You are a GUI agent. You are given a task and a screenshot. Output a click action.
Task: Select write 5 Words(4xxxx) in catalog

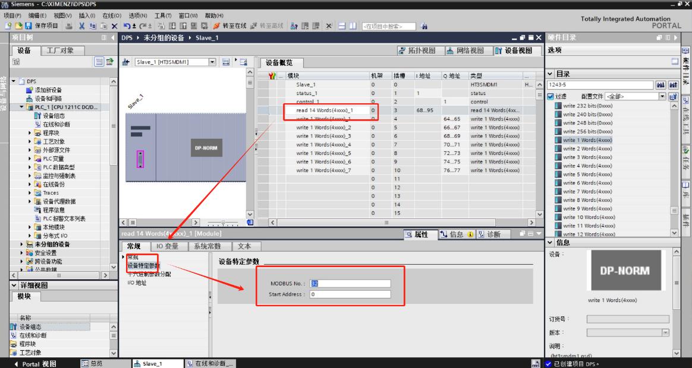click(x=587, y=174)
